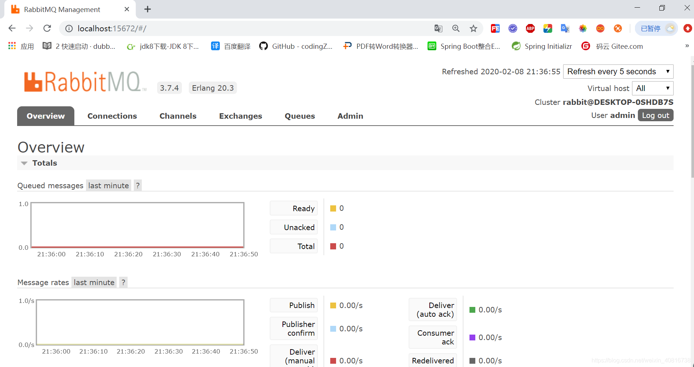Open the multicolor flower extension icon

click(x=583, y=28)
